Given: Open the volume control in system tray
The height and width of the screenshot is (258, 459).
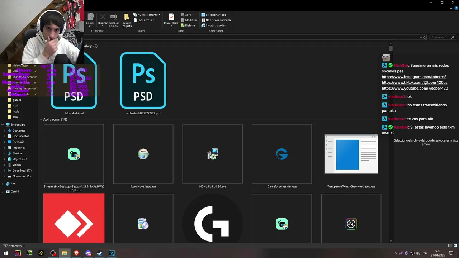Looking at the screenshot, I should [x=418, y=253].
